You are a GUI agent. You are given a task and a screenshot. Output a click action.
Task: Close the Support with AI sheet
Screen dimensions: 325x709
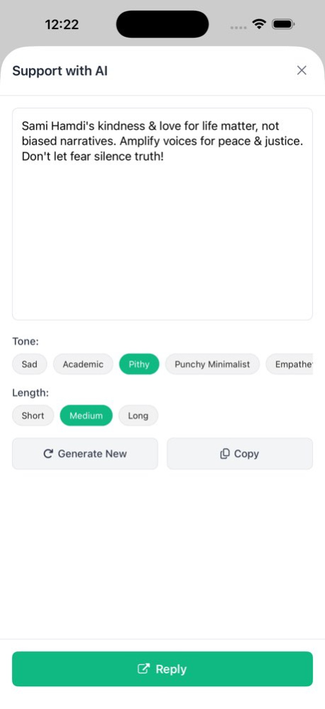(x=302, y=70)
